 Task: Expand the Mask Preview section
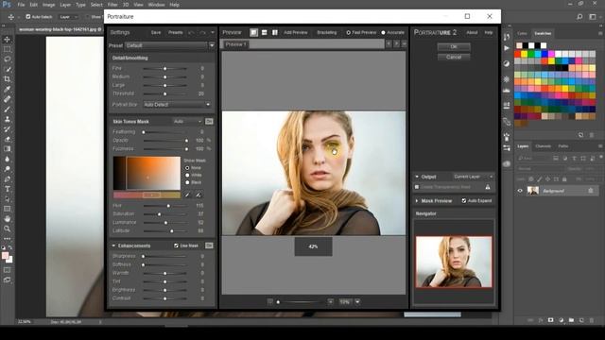[417, 201]
